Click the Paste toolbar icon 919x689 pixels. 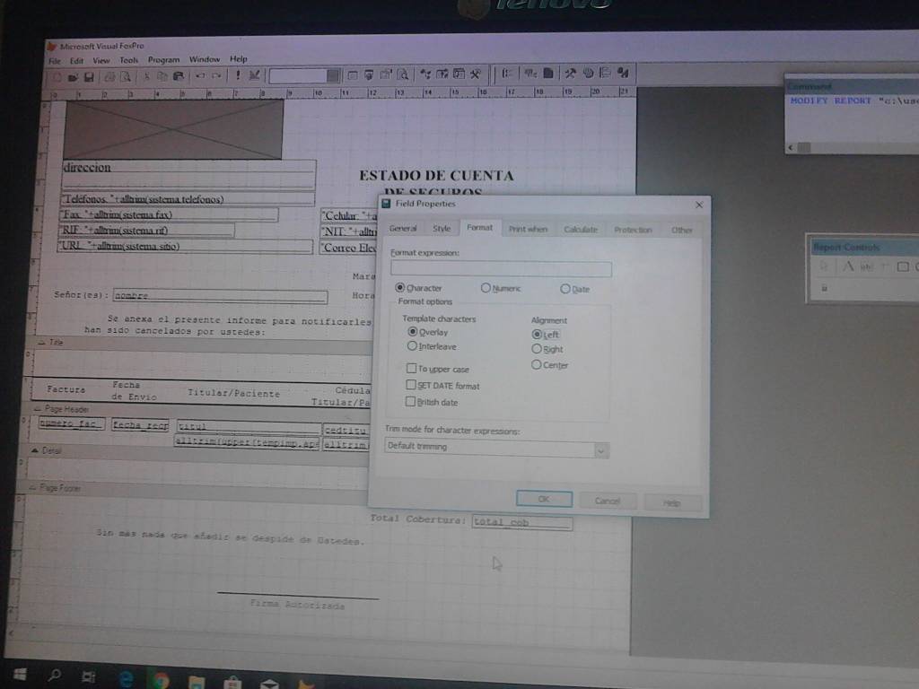[179, 76]
